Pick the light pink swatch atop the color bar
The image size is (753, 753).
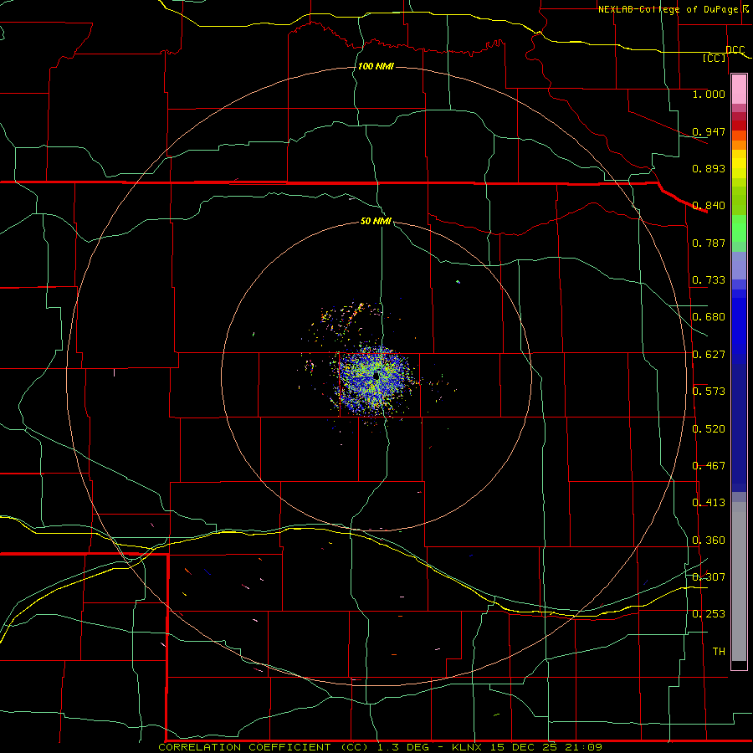point(739,90)
